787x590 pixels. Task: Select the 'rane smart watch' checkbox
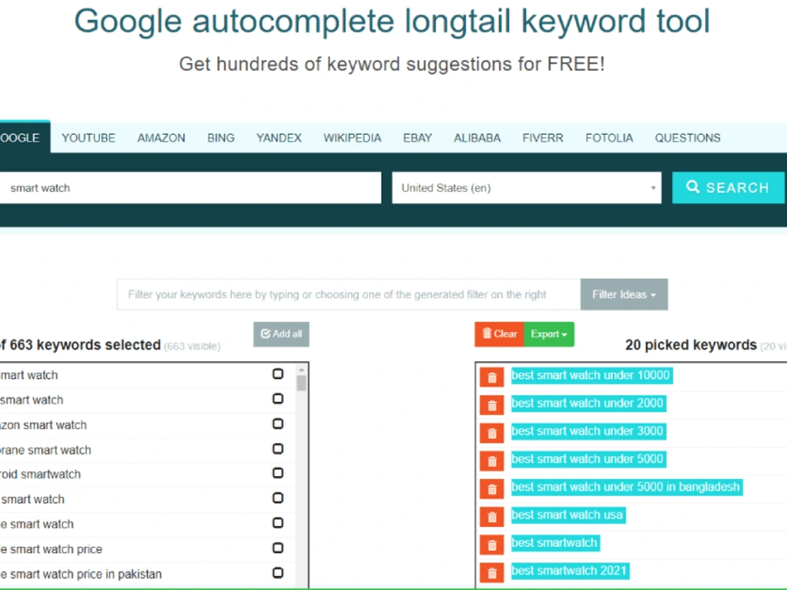tap(278, 448)
